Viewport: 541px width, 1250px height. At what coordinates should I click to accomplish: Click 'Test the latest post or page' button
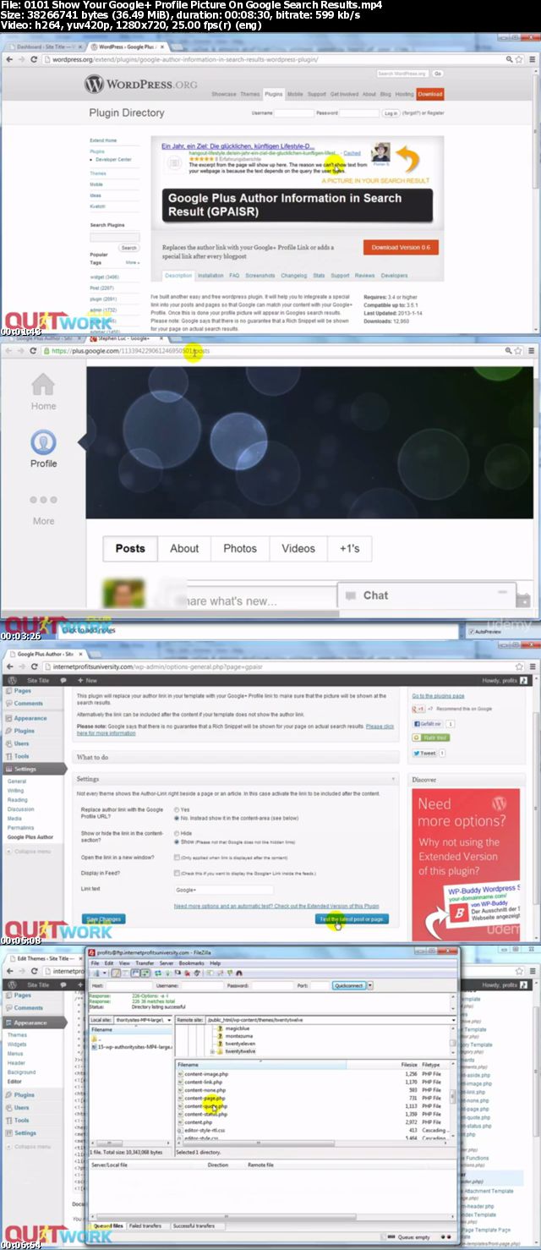pyautogui.click(x=353, y=918)
